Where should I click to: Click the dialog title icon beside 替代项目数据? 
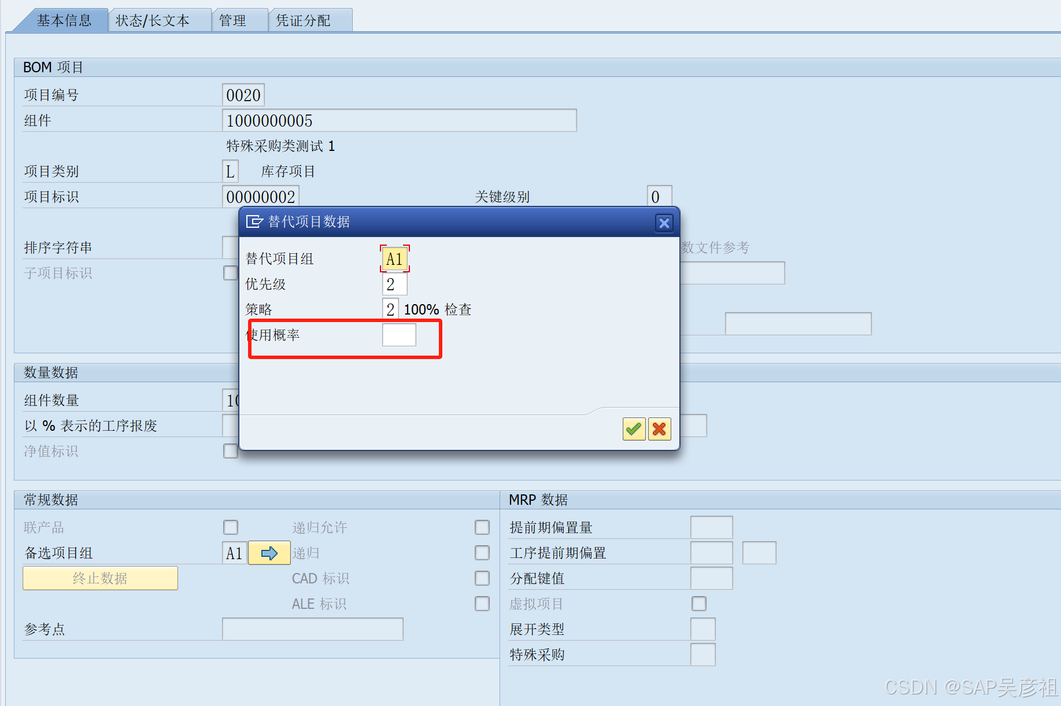[x=254, y=221]
